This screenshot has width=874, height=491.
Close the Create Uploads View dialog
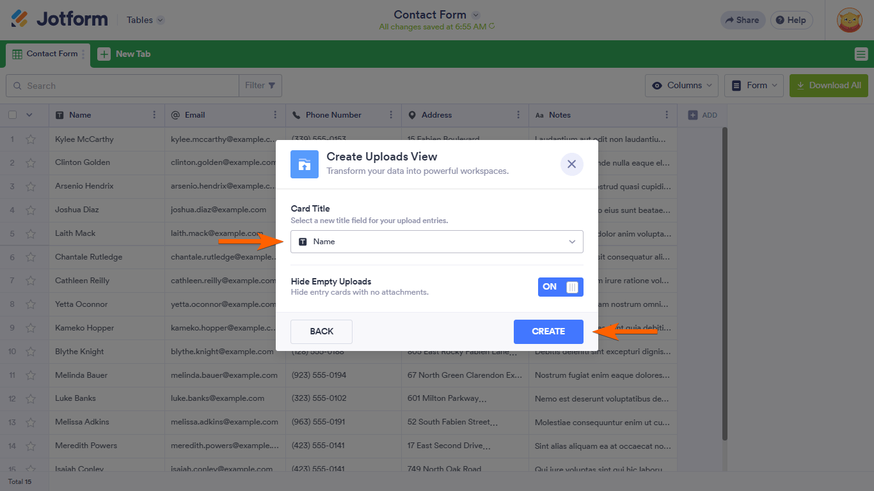coord(571,164)
